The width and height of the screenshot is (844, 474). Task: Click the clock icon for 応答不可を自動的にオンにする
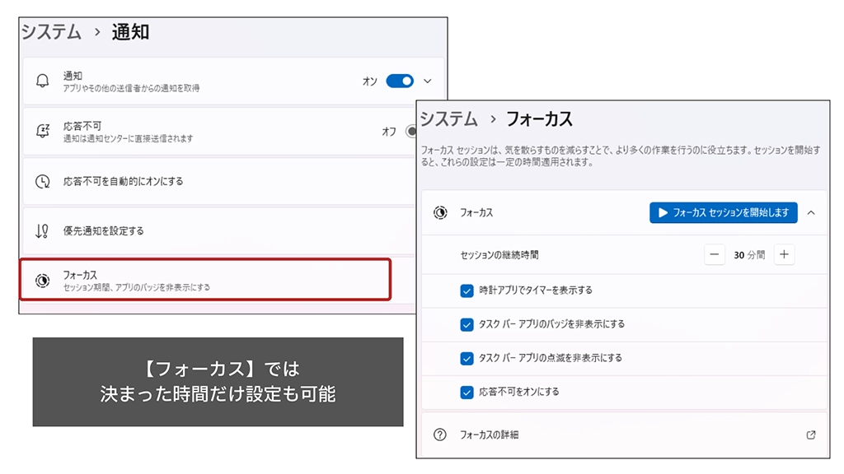click(43, 182)
